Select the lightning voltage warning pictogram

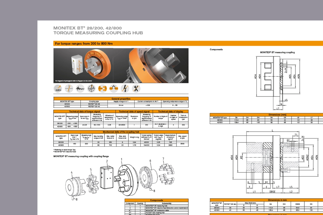125,88
